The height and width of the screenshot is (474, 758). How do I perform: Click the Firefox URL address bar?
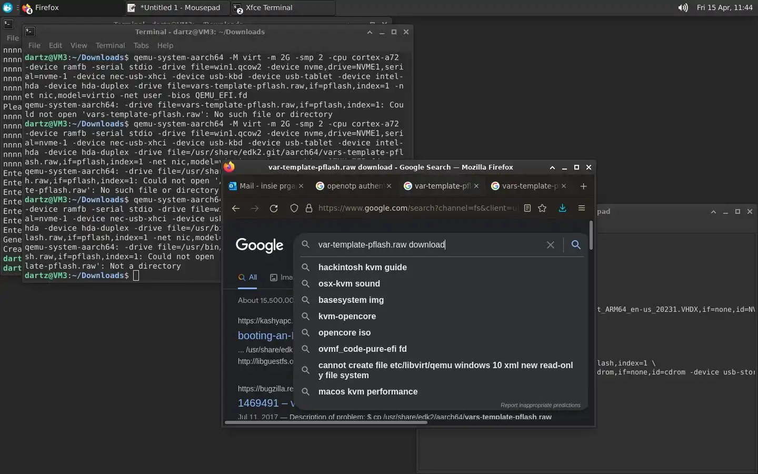point(418,208)
